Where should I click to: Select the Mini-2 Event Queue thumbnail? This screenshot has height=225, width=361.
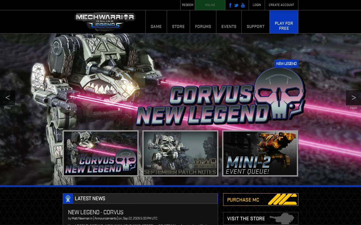click(x=260, y=153)
